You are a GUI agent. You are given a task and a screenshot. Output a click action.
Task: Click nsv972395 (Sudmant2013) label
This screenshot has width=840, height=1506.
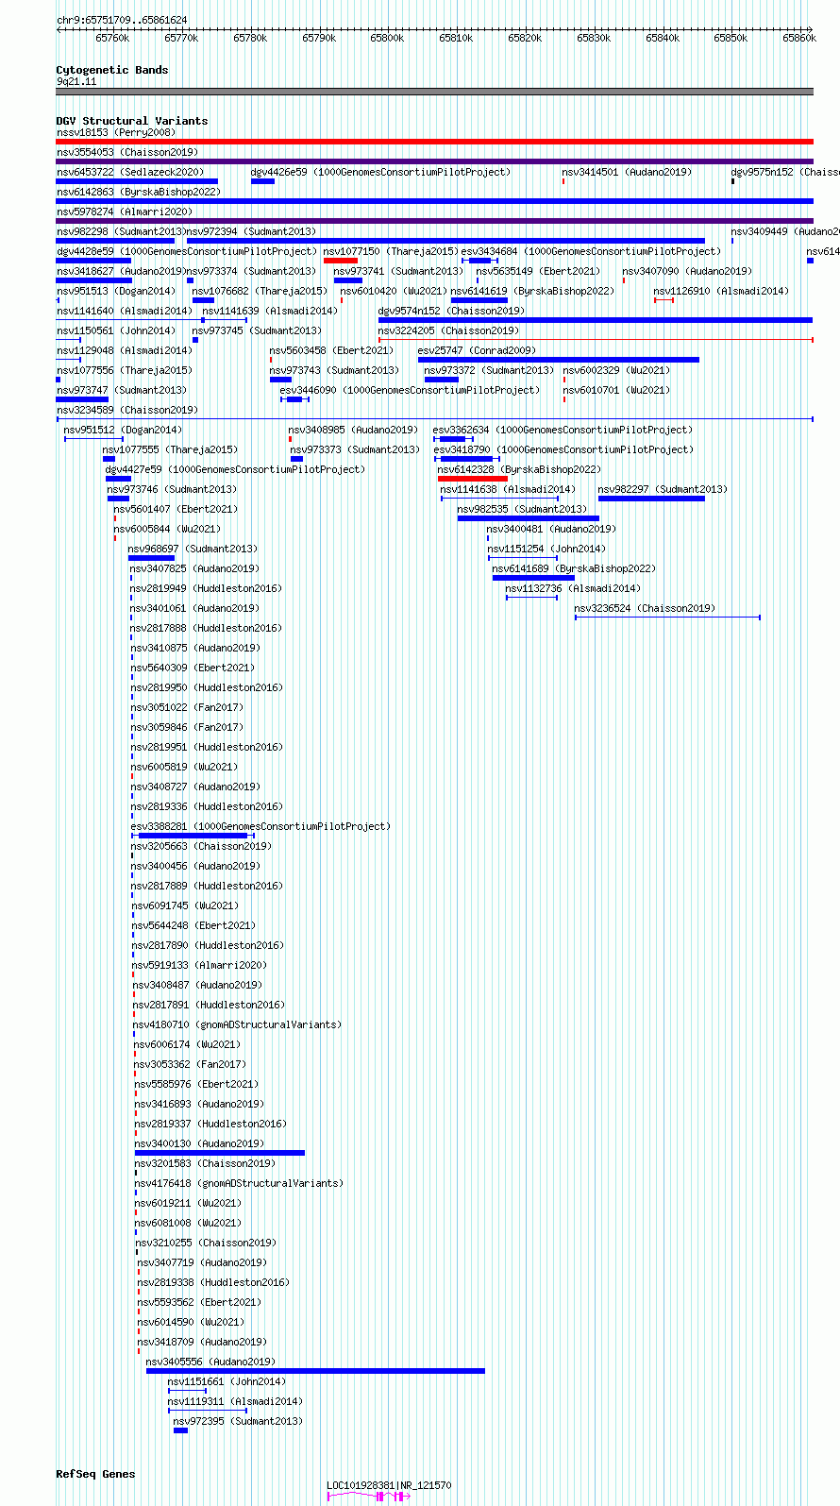coord(239,1421)
